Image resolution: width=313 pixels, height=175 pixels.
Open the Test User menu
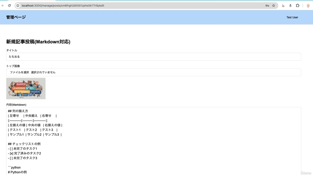pyautogui.click(x=292, y=17)
